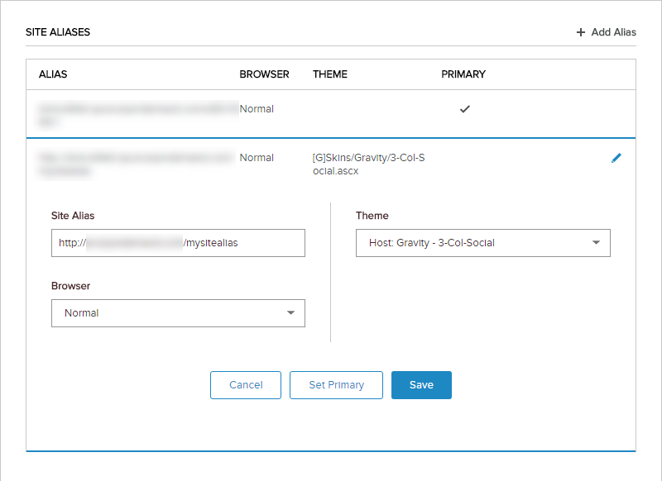
Task: Click Normal in the first alias row
Action: [x=257, y=109]
